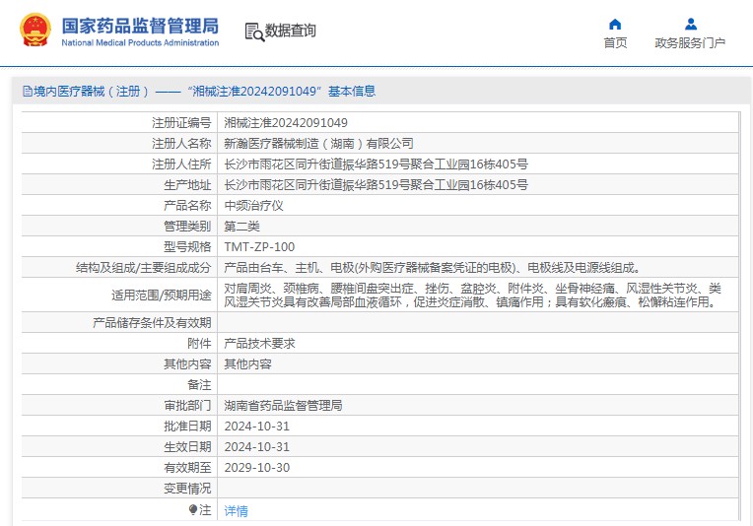753x526 pixels.
Task: Open the 详情 link in the 注 row
Action: click(236, 510)
